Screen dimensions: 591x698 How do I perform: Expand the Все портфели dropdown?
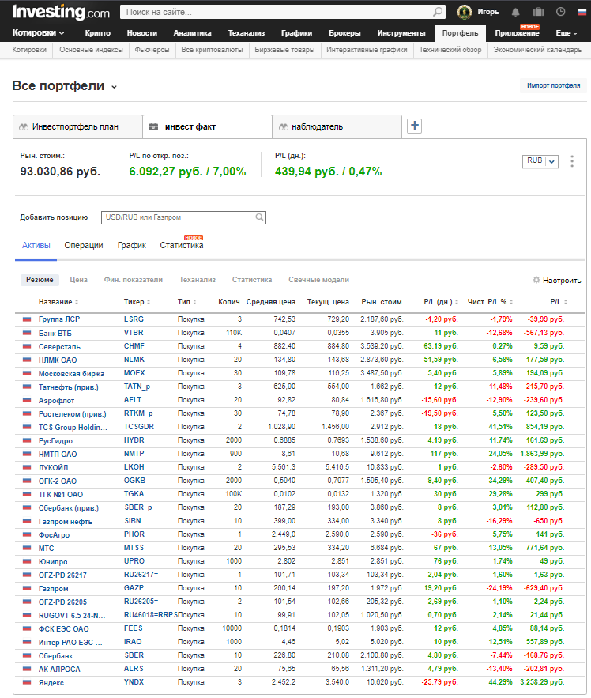(x=115, y=87)
